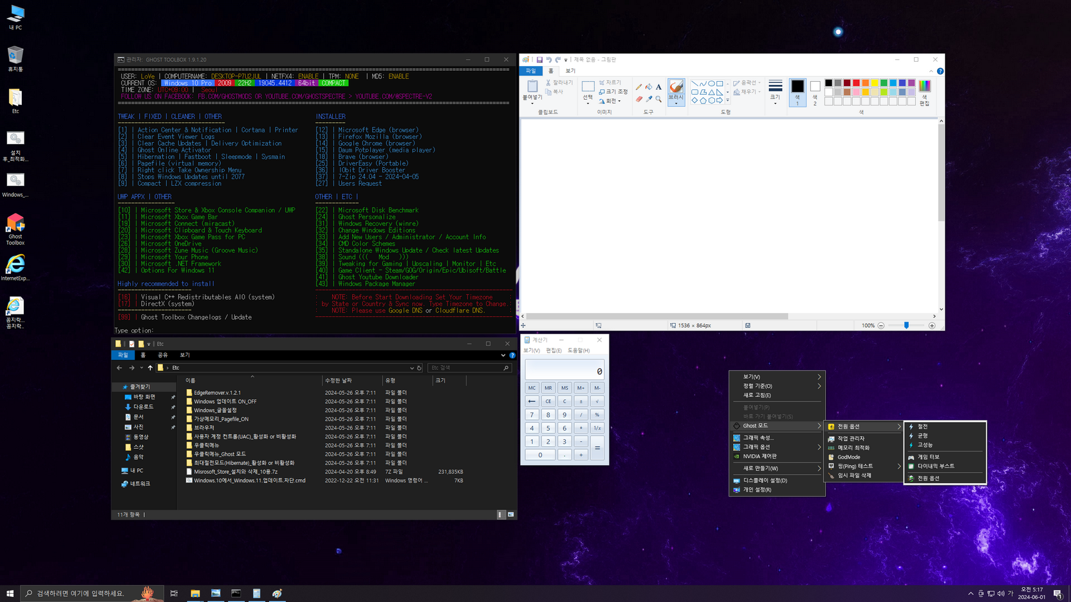
Task: Select the Color picker eyedropper tool
Action: 649,99
